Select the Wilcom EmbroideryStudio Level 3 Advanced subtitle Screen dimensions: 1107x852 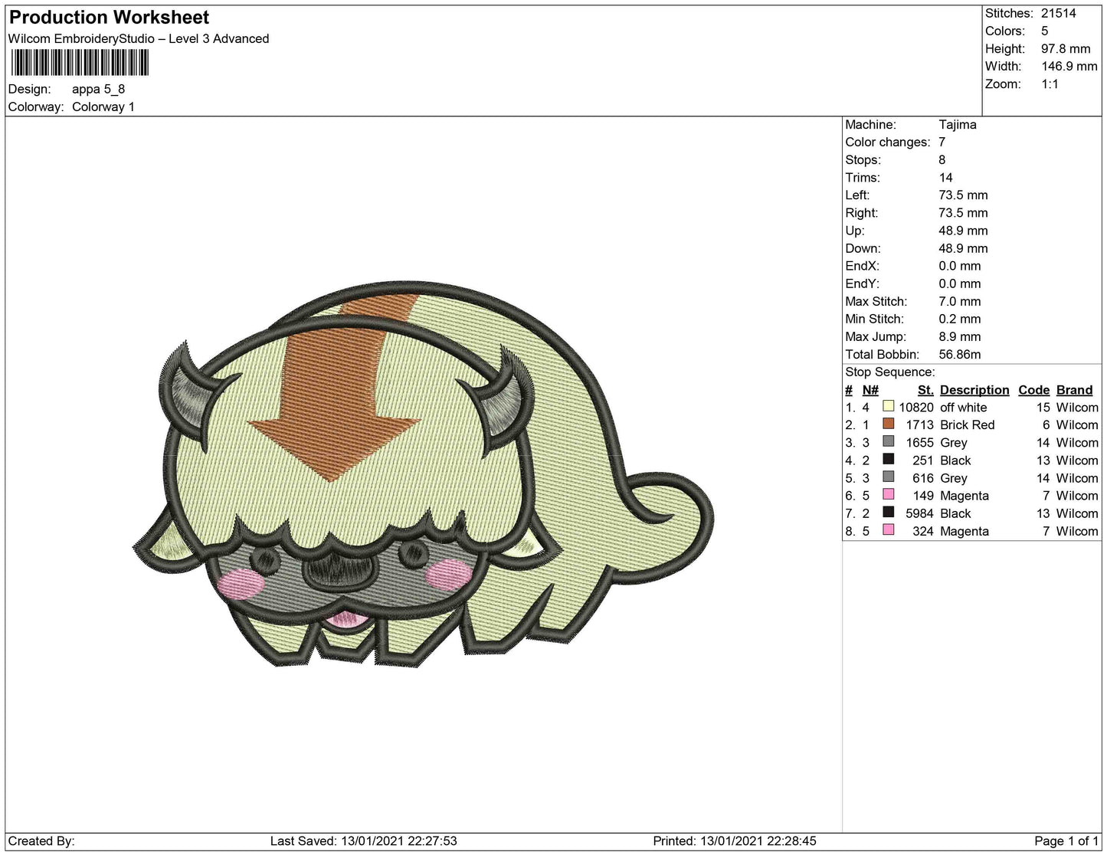coord(139,39)
